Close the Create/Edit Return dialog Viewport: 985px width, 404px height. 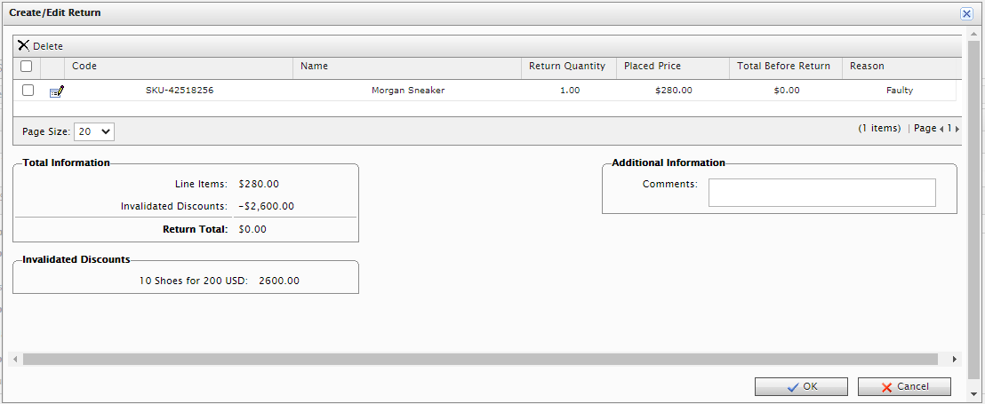[x=966, y=13]
